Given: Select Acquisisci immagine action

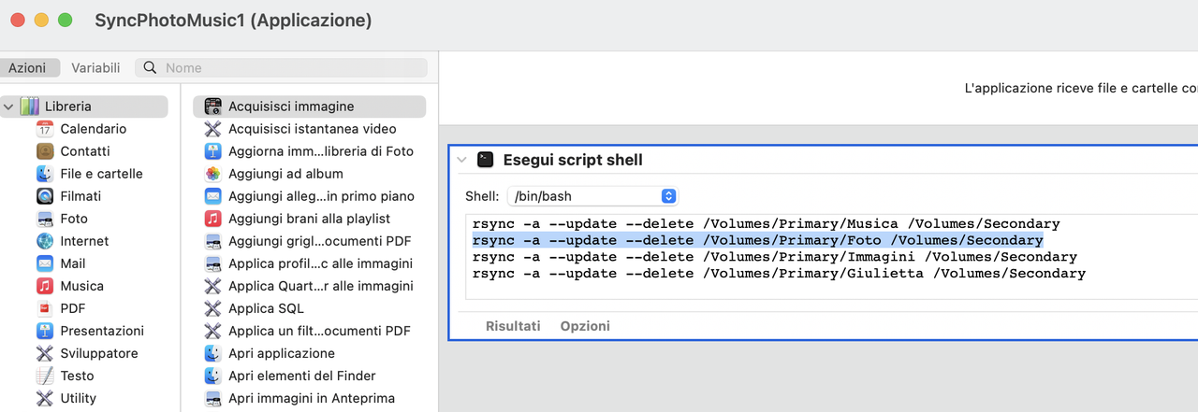Looking at the screenshot, I should pos(309,107).
